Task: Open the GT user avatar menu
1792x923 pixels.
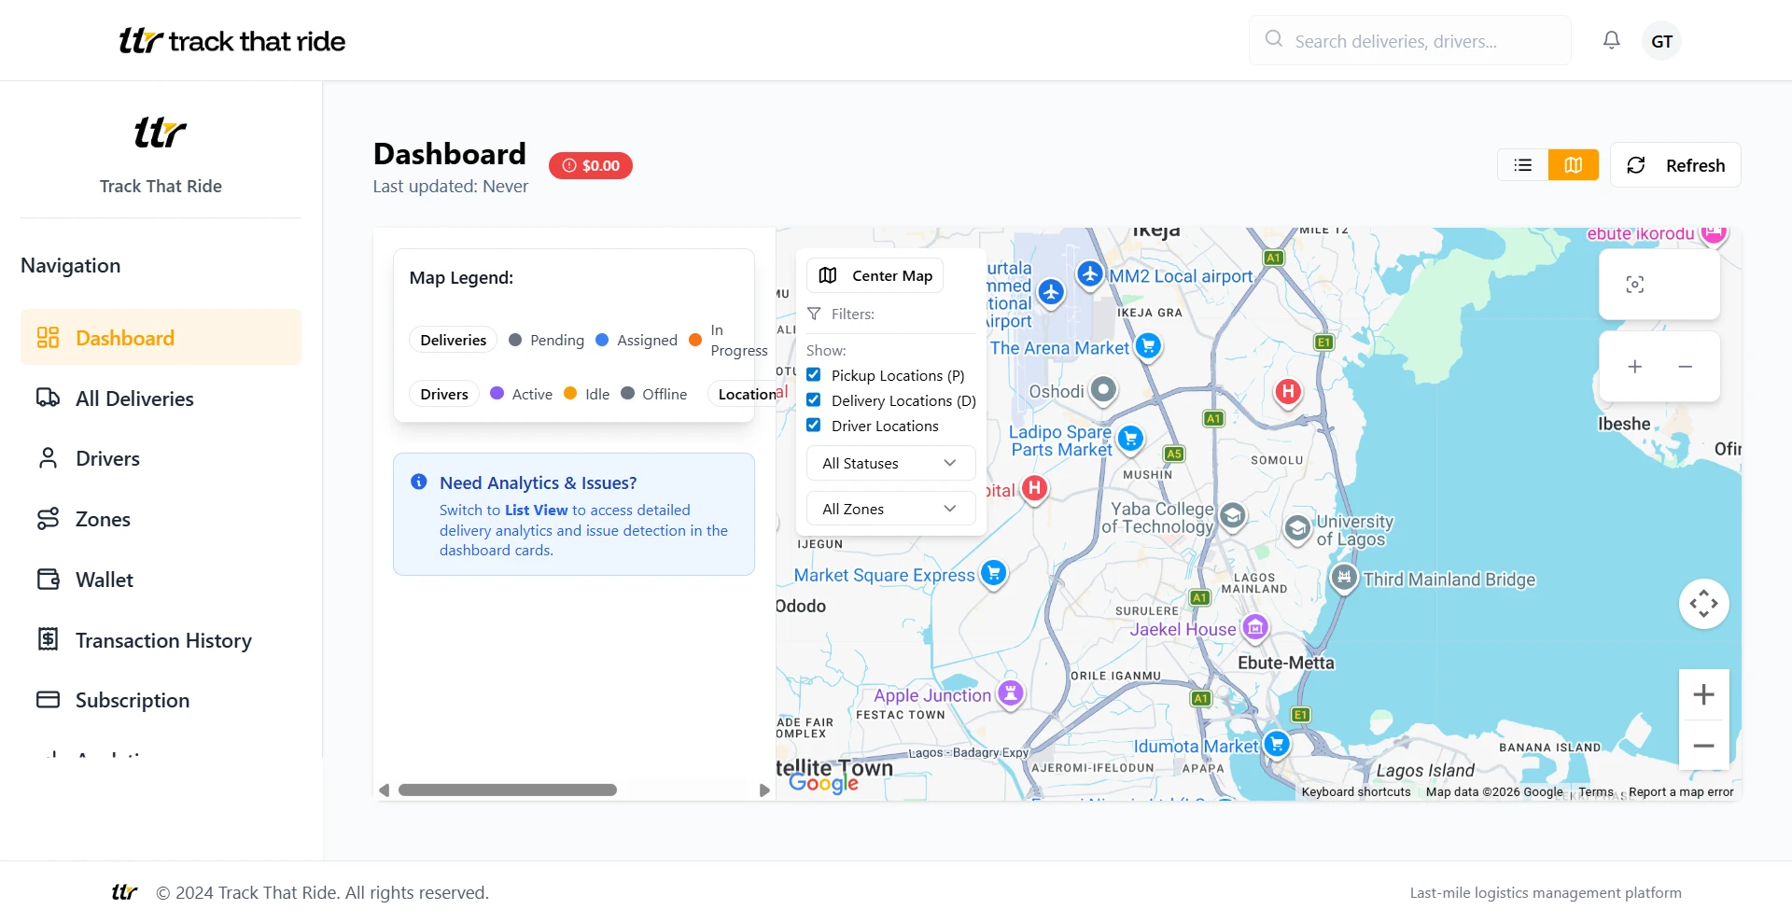Action: pos(1661,41)
